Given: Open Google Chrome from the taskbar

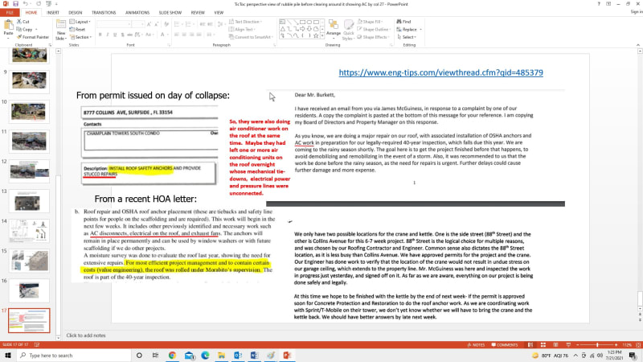Looking at the screenshot, I should pos(172,355).
